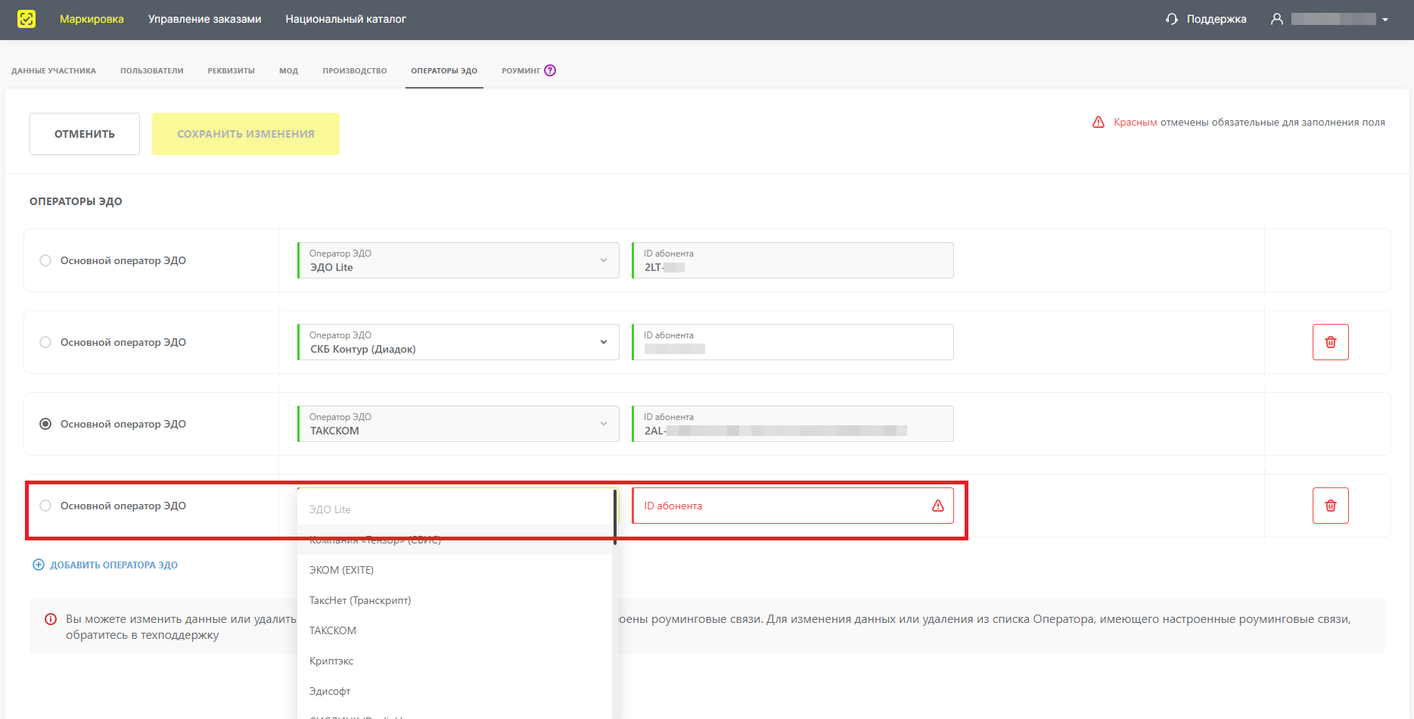Select ЭДО Lite row as main operator
The height and width of the screenshot is (719, 1414).
45,260
